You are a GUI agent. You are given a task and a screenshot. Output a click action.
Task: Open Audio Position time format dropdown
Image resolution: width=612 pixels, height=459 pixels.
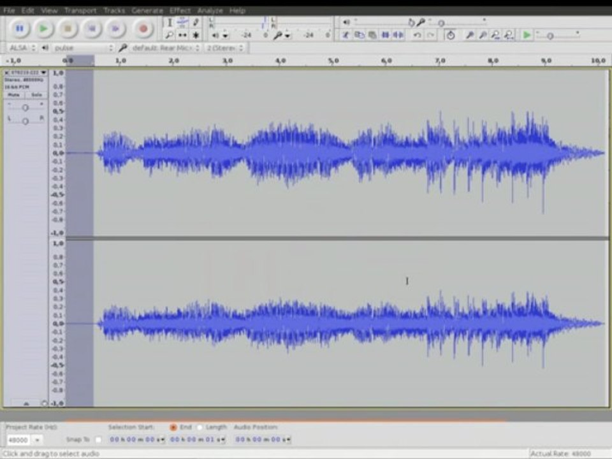pos(288,439)
